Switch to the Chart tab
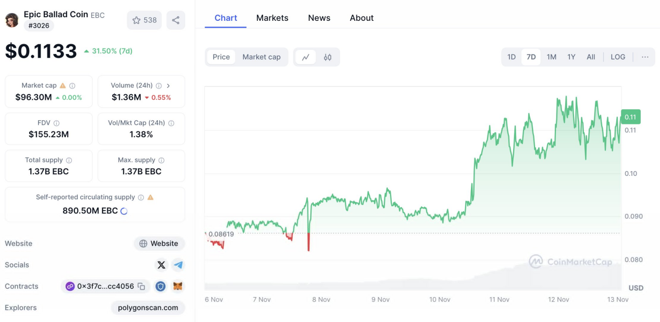 (226, 18)
